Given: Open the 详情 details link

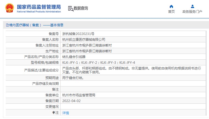Looking at the screenshot, I should pos(65,113).
